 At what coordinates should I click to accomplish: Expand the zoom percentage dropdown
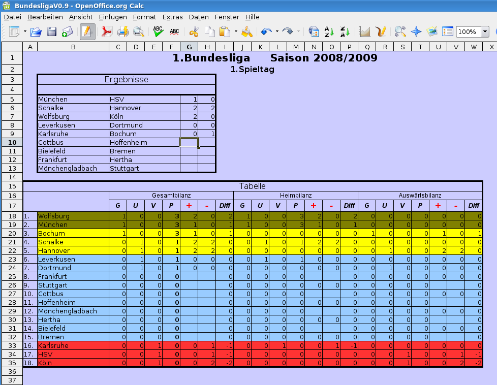485,32
